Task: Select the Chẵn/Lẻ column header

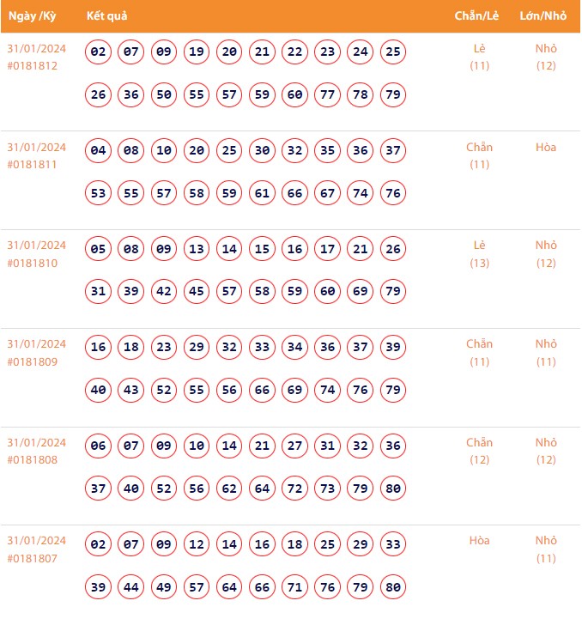Action: tap(479, 17)
